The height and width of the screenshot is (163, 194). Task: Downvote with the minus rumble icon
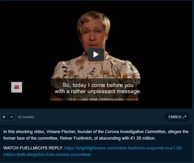(12, 117)
